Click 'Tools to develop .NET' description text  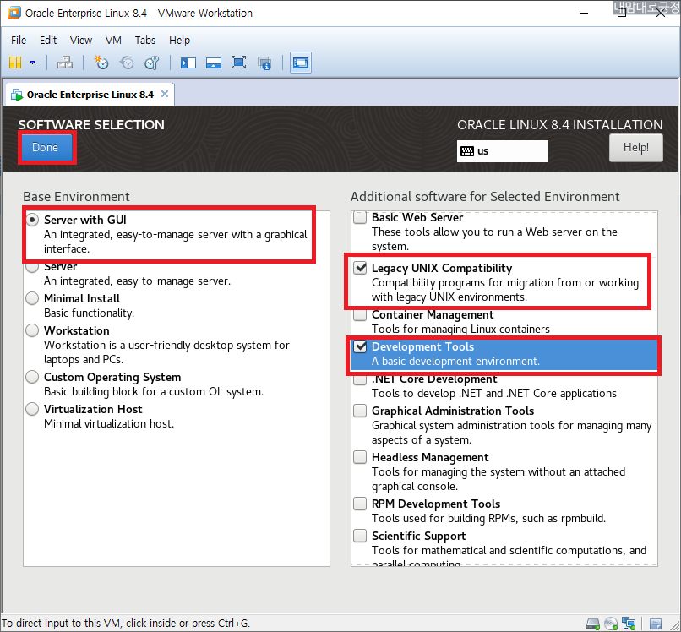point(493,394)
